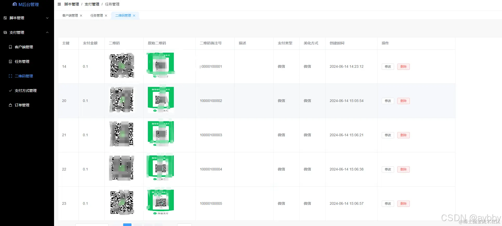Viewport: 502px width, 226px height.
Task: Click the 任务管理 breadcrumb
Action: point(112,4)
